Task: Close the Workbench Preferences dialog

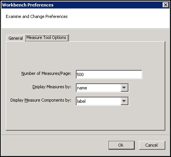Action: pos(166,5)
